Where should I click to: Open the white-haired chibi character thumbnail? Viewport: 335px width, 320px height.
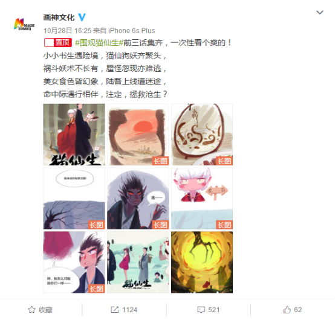click(x=202, y=199)
